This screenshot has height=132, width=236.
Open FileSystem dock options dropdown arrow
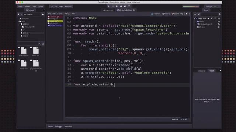point(44,10)
